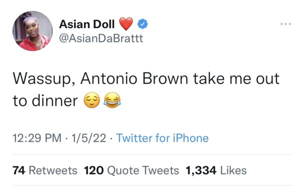This screenshot has width=298, height=186.
Task: Click the 'Retweets' label text
Action: [x=53, y=170]
